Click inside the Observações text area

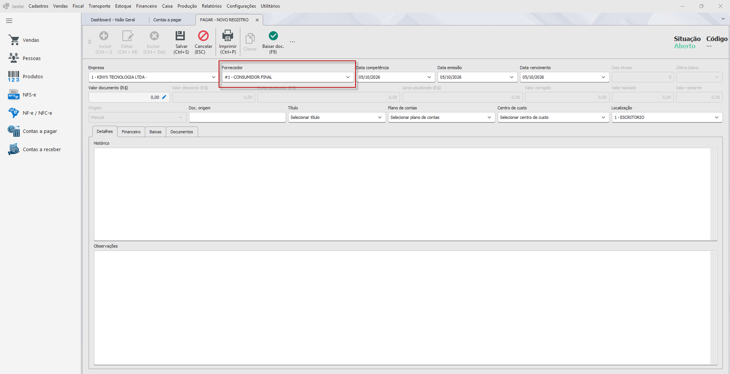[405, 308]
